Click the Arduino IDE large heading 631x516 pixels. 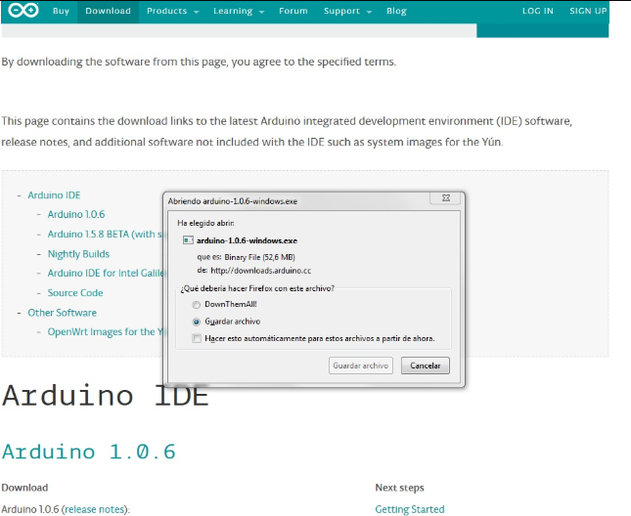tap(106, 396)
